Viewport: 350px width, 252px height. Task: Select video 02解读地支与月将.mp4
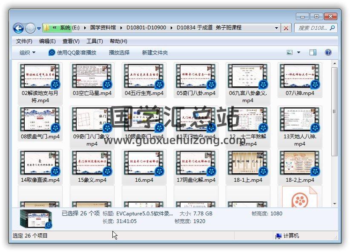tap(40, 83)
